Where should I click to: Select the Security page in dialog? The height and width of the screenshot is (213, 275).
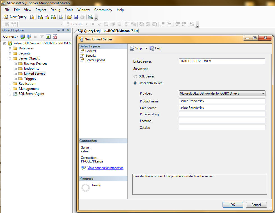91,56
